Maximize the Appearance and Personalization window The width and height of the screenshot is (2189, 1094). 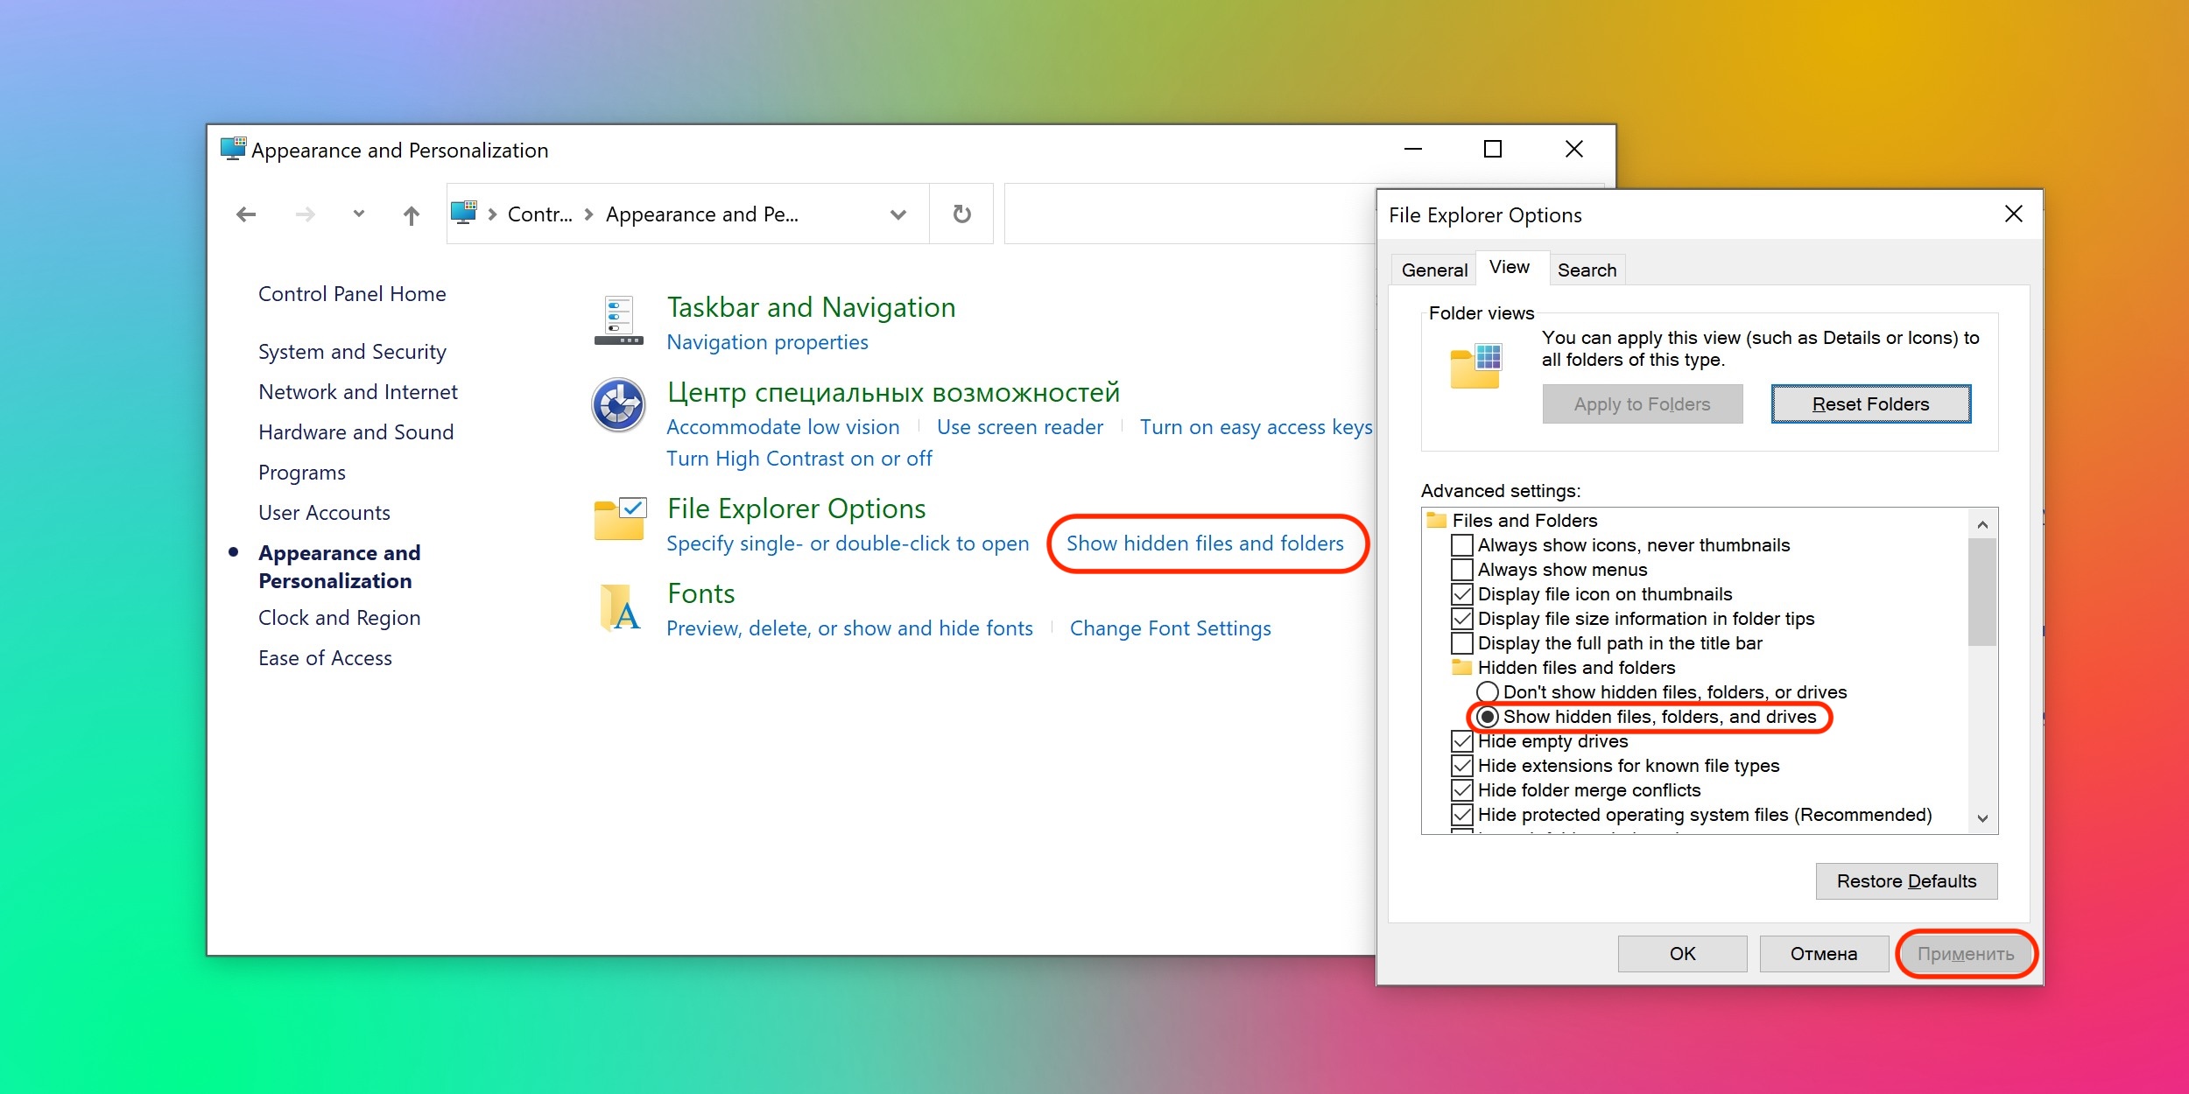[1493, 149]
